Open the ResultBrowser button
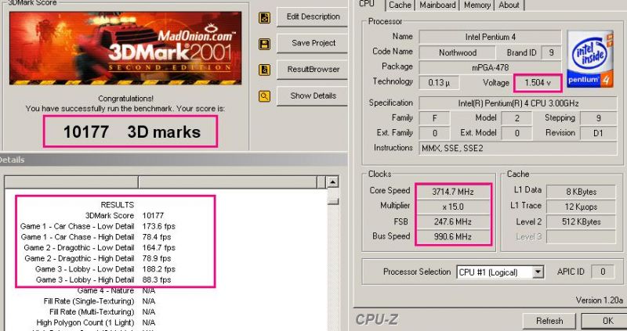 pos(313,70)
